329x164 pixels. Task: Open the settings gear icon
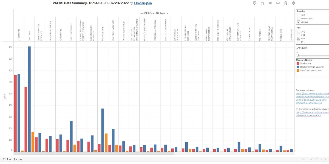click(x=293, y=3)
